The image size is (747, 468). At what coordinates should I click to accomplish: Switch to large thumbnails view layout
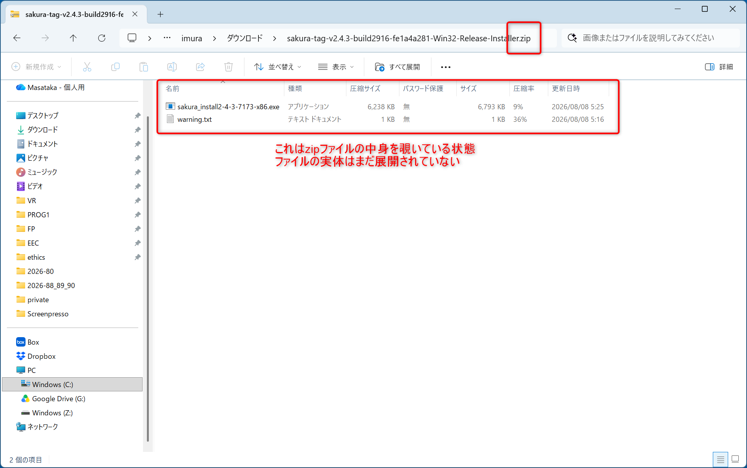[735, 459]
